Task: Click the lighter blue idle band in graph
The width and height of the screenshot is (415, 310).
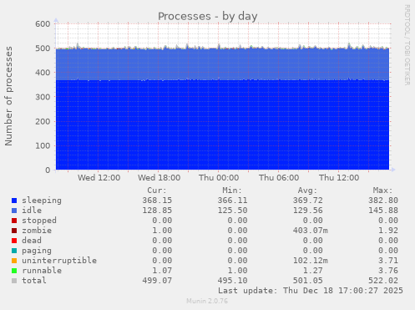Action: point(222,64)
